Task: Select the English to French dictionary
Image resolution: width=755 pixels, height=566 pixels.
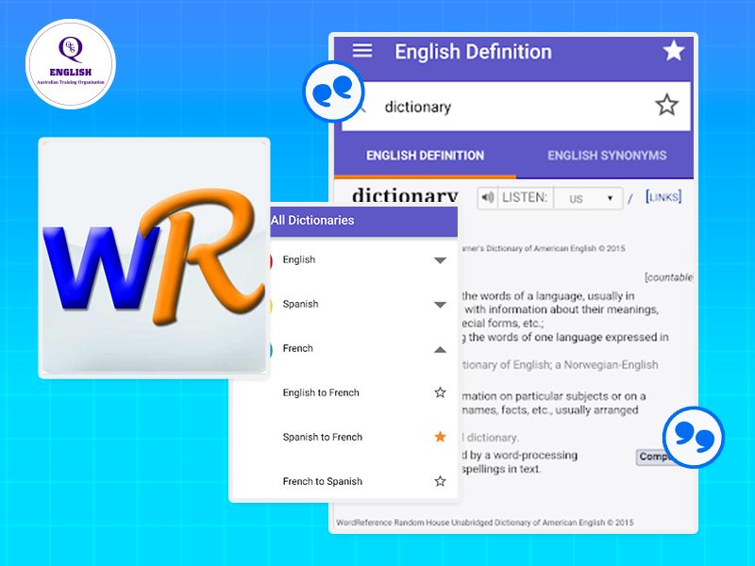Action: coord(321,392)
